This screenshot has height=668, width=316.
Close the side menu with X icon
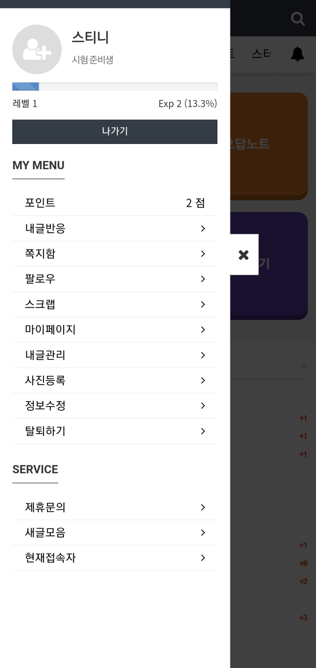[x=244, y=255]
